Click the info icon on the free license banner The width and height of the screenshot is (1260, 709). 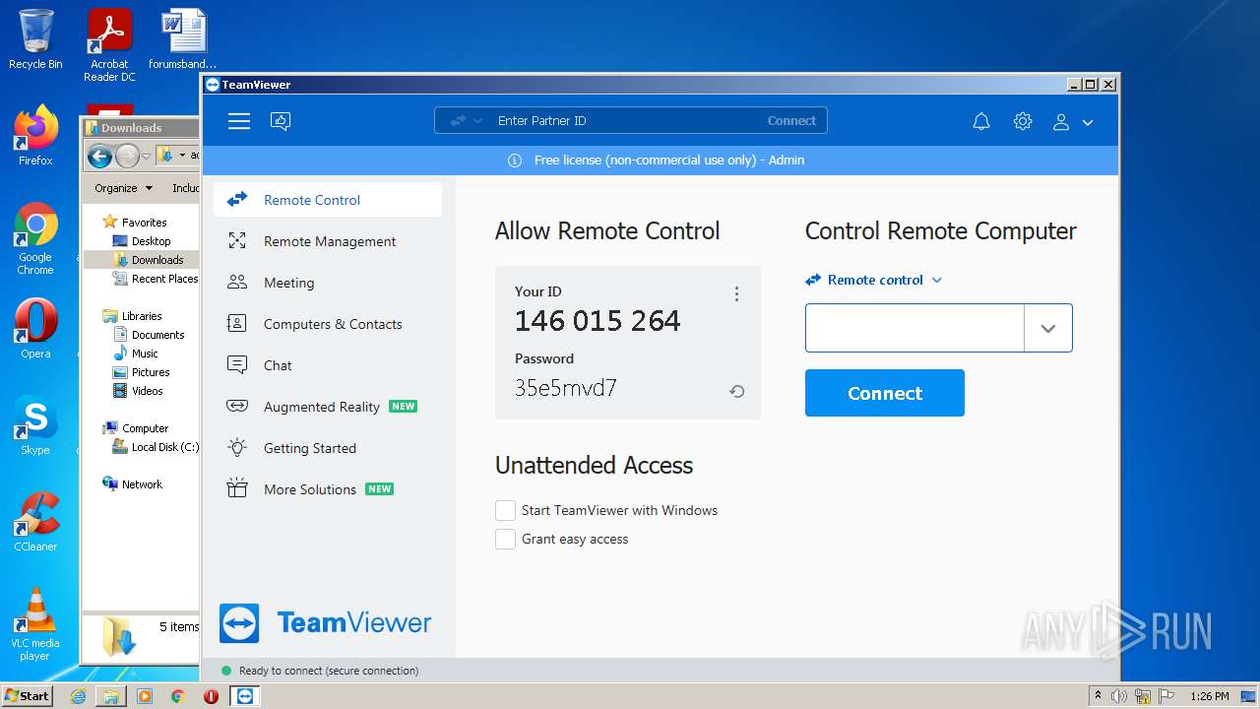pos(515,161)
